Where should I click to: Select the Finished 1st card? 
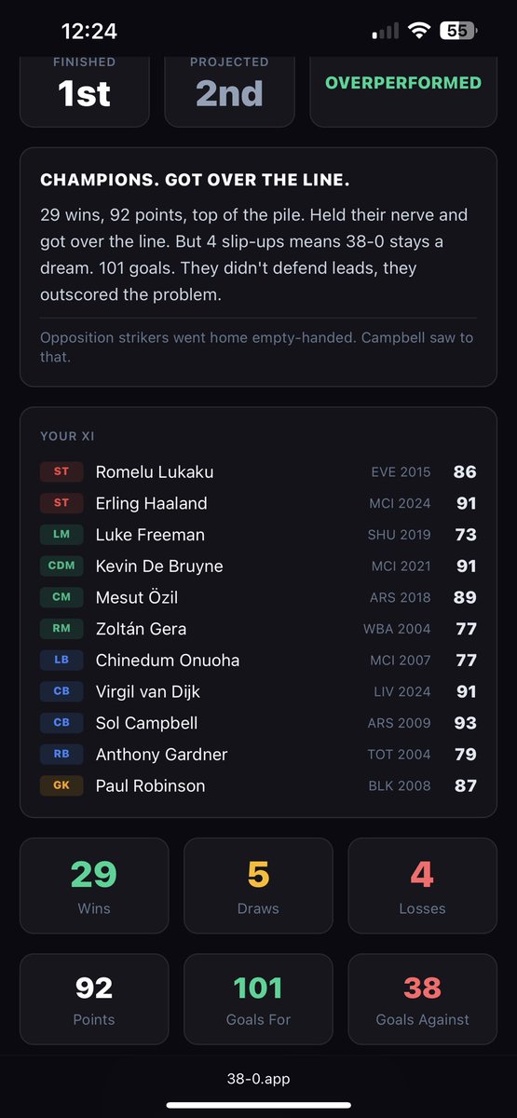click(x=85, y=90)
